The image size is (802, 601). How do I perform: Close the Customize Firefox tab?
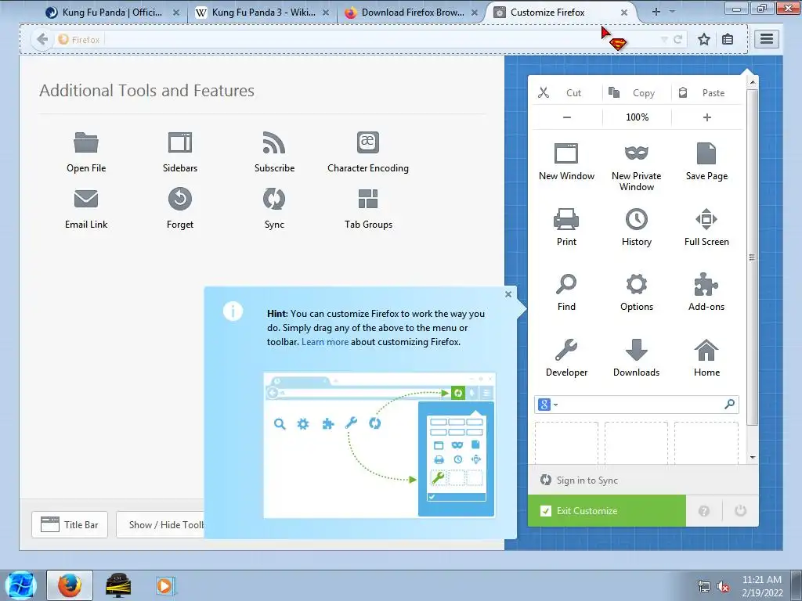point(624,13)
